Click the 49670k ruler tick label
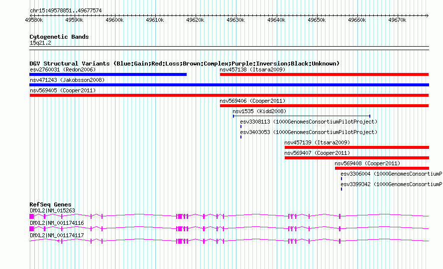 click(397, 20)
